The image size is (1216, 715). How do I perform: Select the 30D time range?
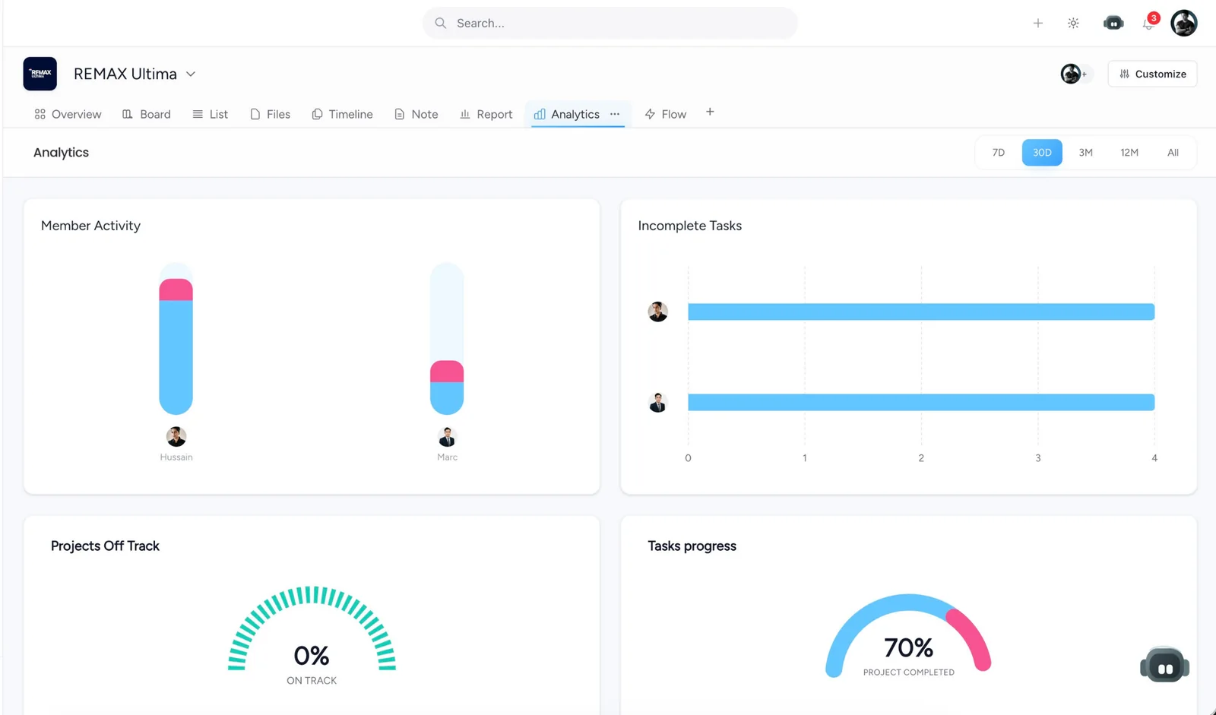1042,153
